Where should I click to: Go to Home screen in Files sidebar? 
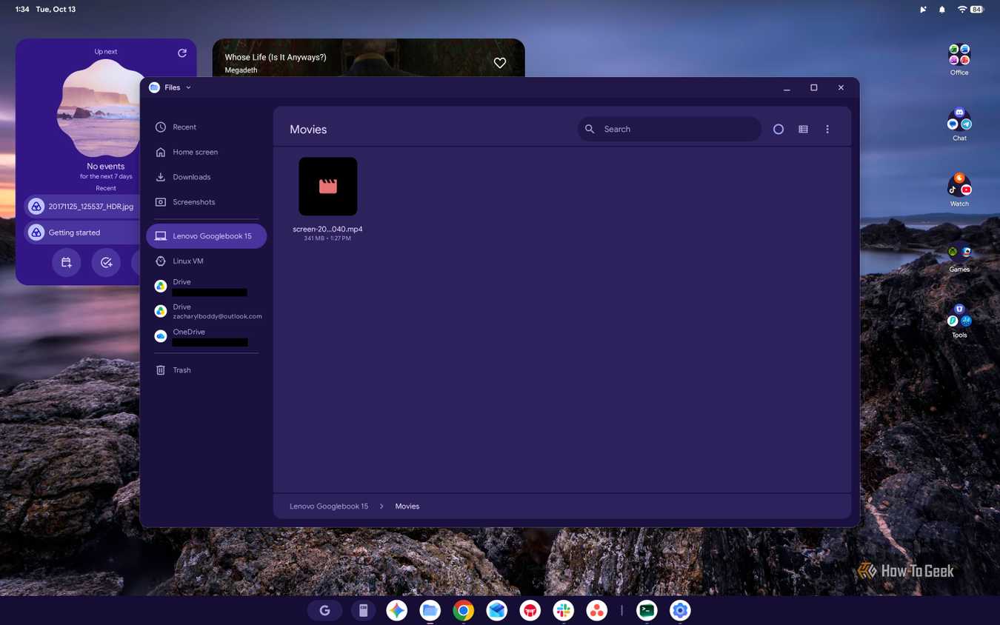coord(206,152)
